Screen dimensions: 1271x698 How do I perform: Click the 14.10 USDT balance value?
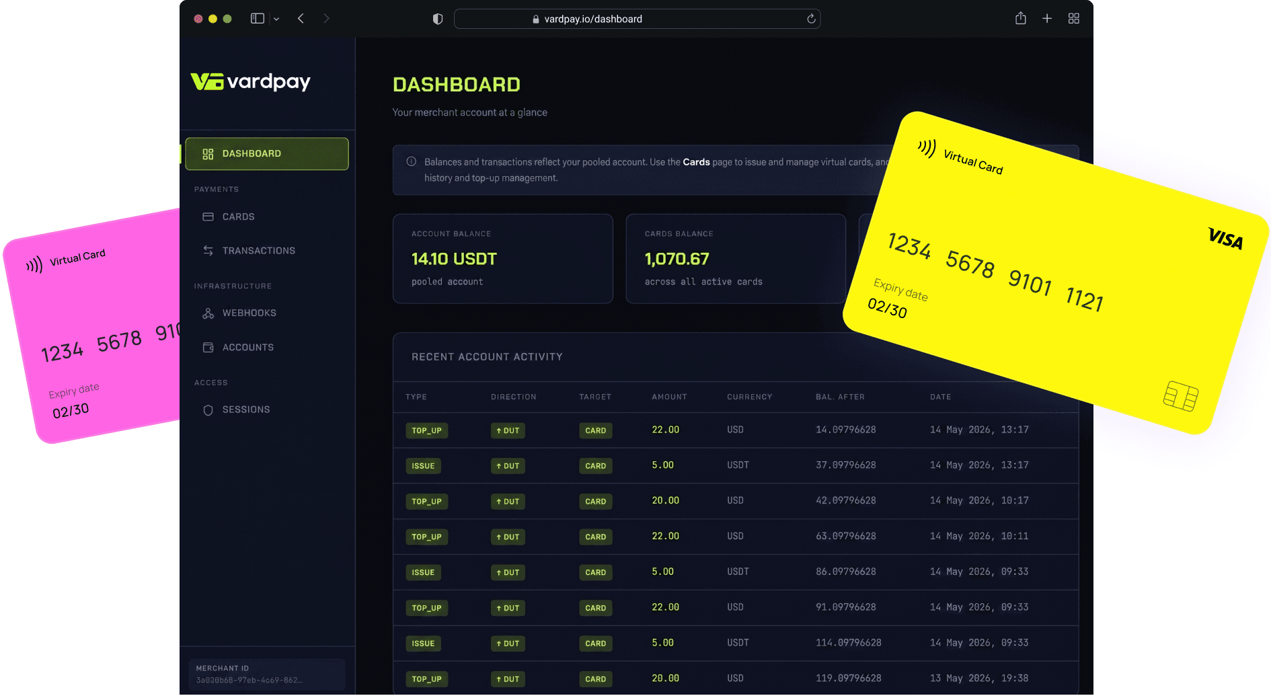point(454,259)
